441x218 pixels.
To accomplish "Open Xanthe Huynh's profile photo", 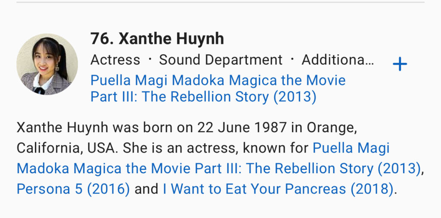I will tap(47, 64).
